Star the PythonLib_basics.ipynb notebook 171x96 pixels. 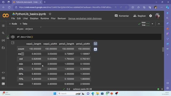click(x=50, y=14)
